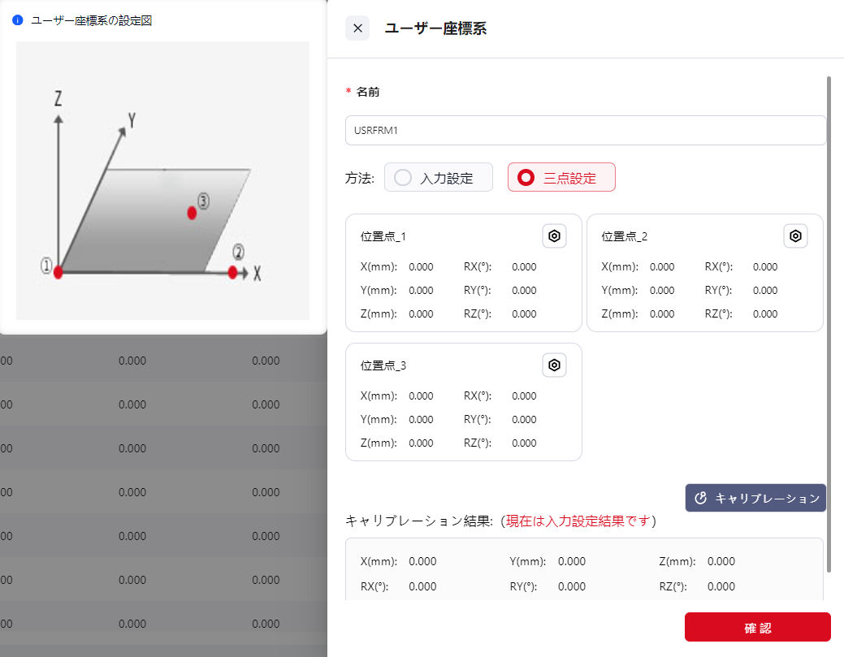Click the RZ(°) value in 位置点_2
This screenshot has height=657, width=844.
[765, 314]
